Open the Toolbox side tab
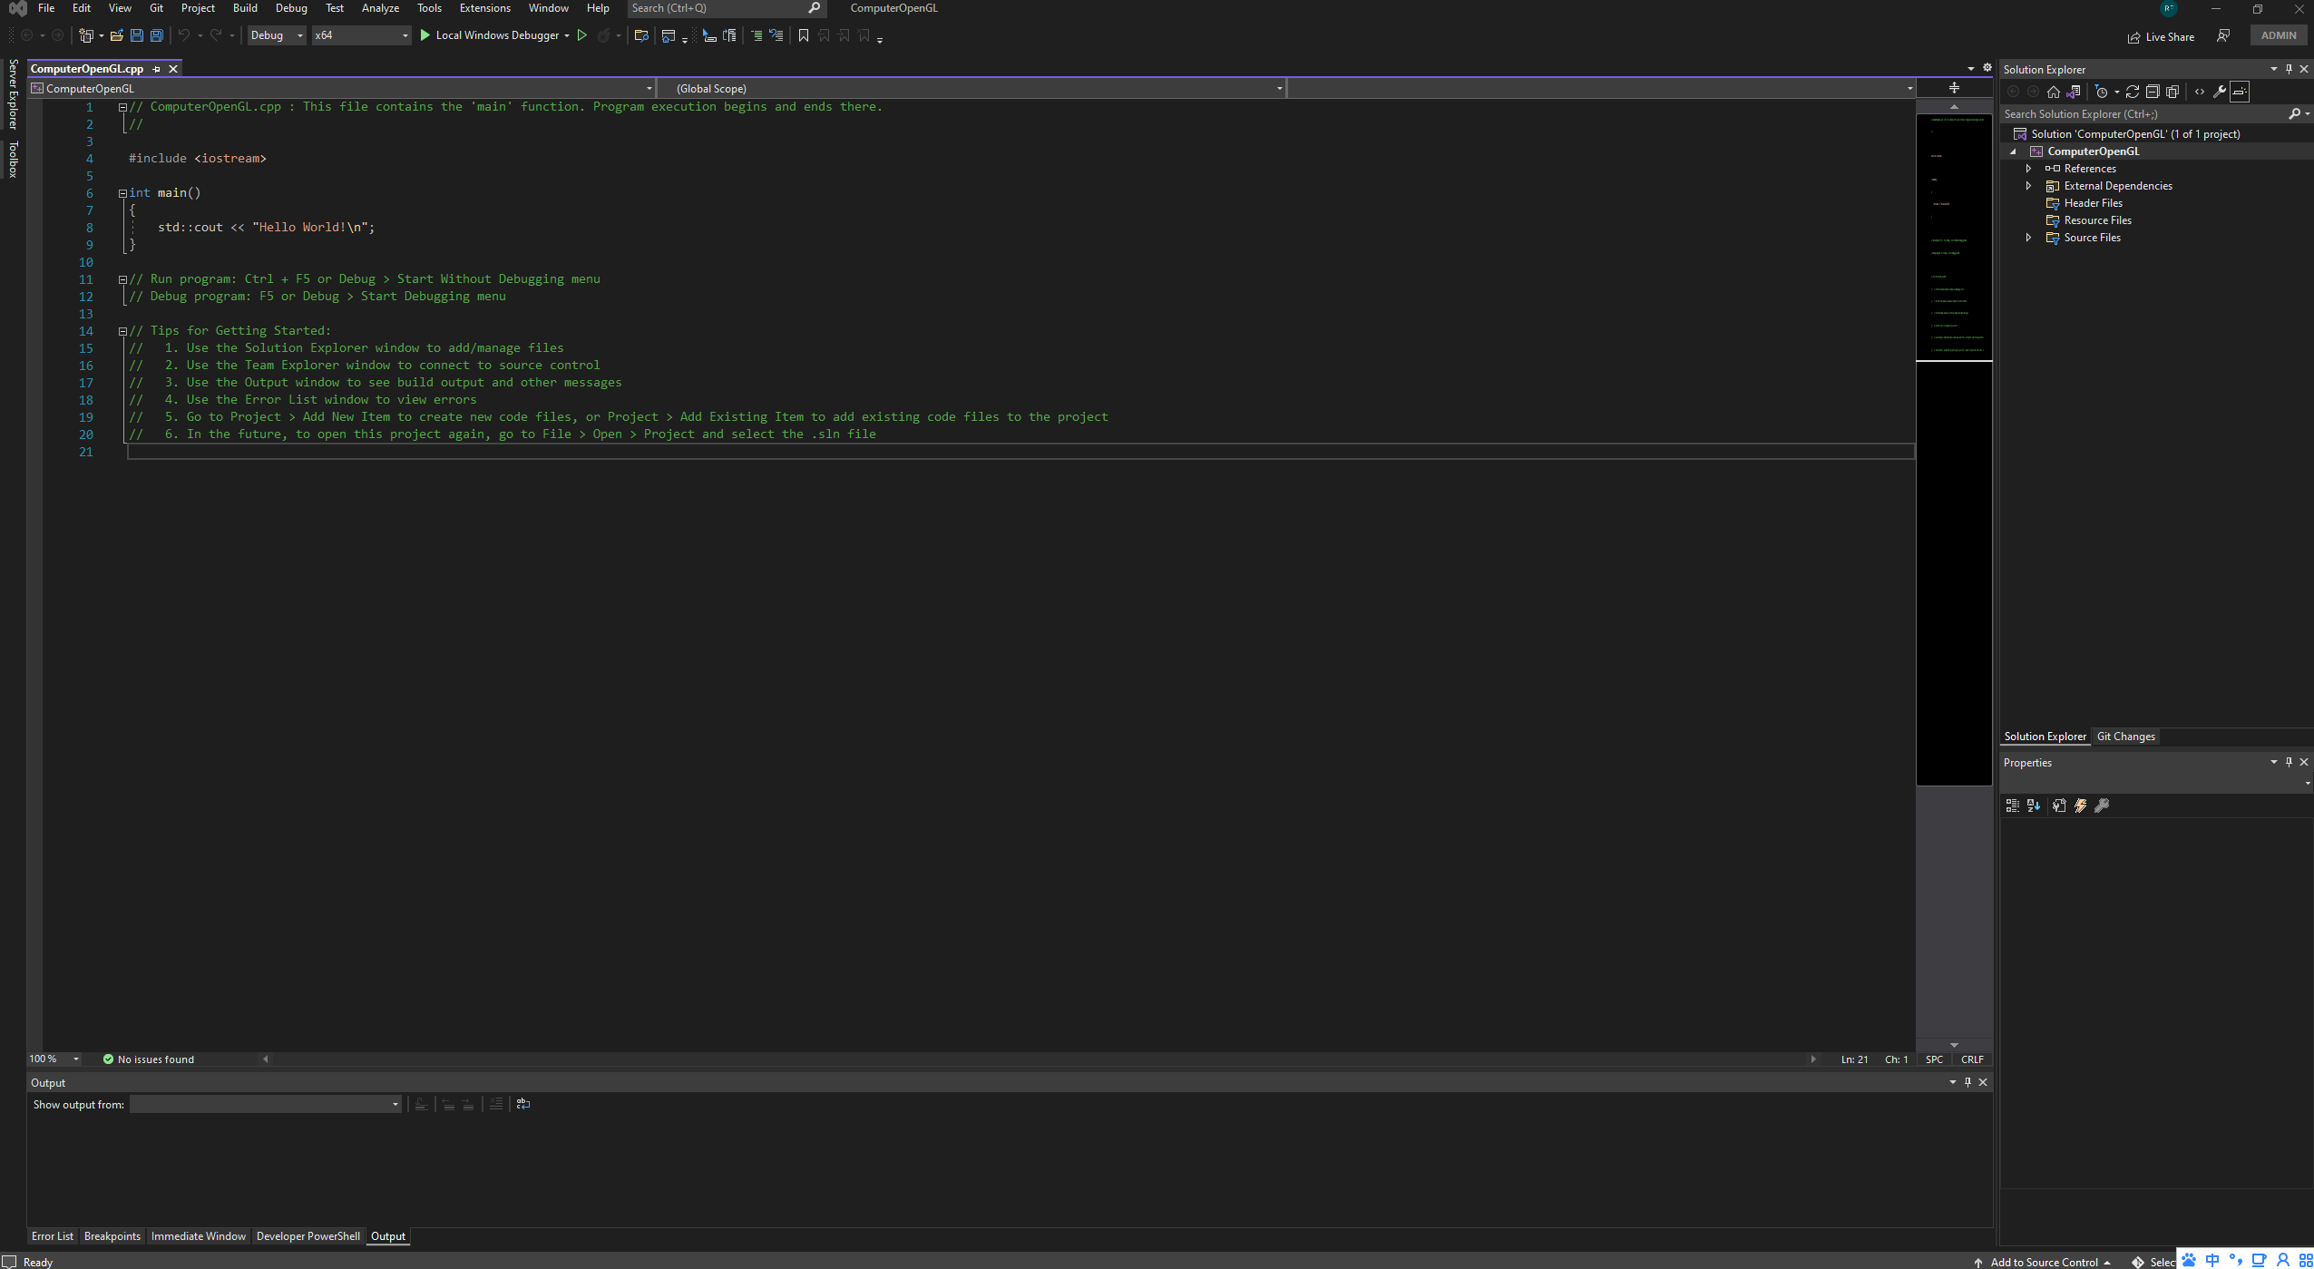This screenshot has width=2314, height=1269. pos(13,160)
